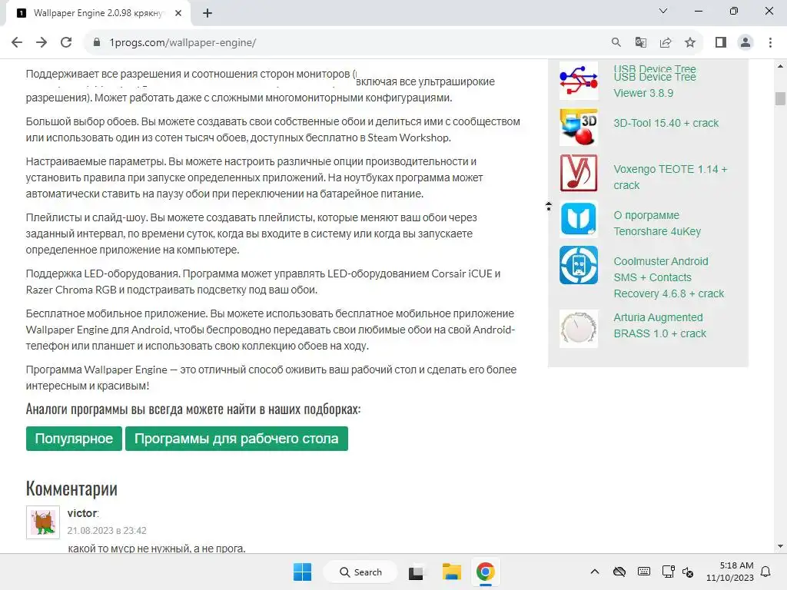Translate this page with Google Translate icon
Screen dimensions: 787x590
[x=640, y=43]
